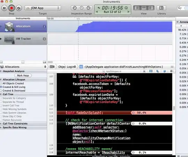Select the All Objects Created radio button
188x157 pixels.
pos(1,83)
